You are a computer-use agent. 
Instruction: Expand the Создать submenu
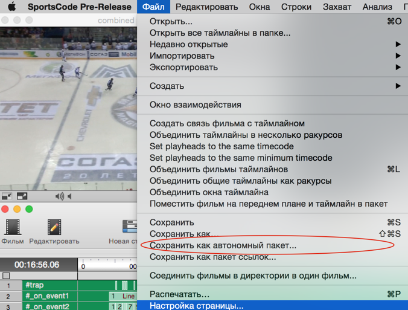coord(272,86)
